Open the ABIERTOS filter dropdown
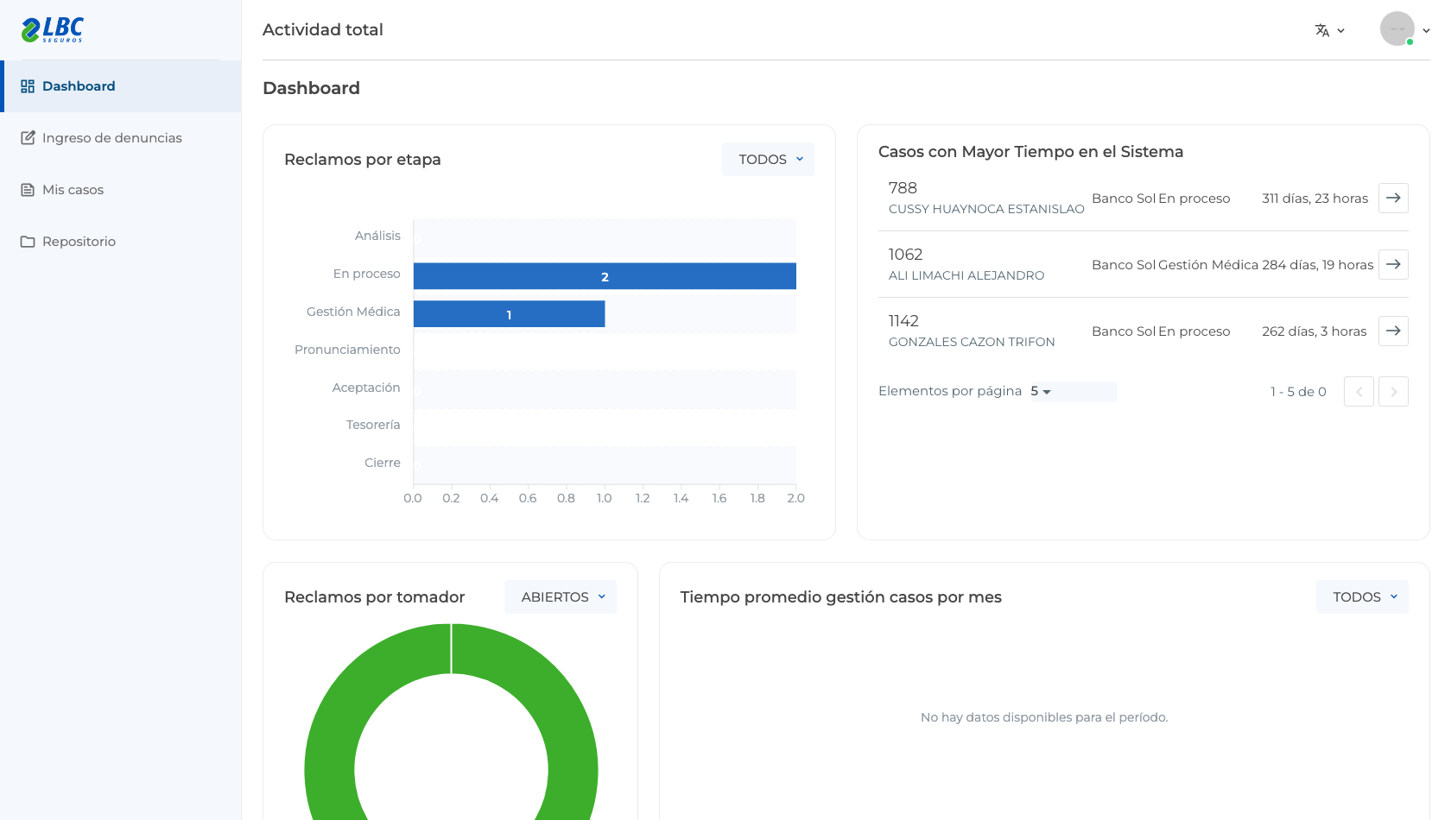This screenshot has width=1451, height=820. click(x=561, y=597)
